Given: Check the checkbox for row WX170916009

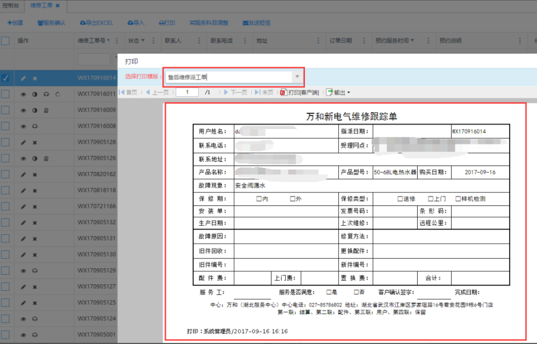Looking at the screenshot, I should [x=5, y=110].
